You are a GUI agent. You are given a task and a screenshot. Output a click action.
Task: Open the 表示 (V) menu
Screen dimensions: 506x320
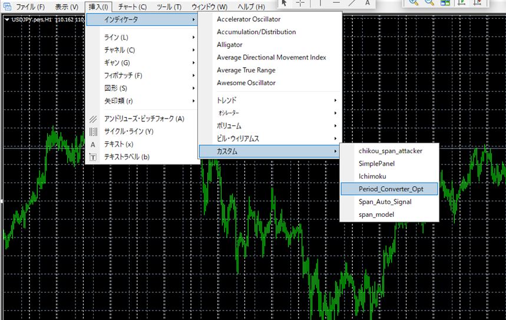point(67,7)
